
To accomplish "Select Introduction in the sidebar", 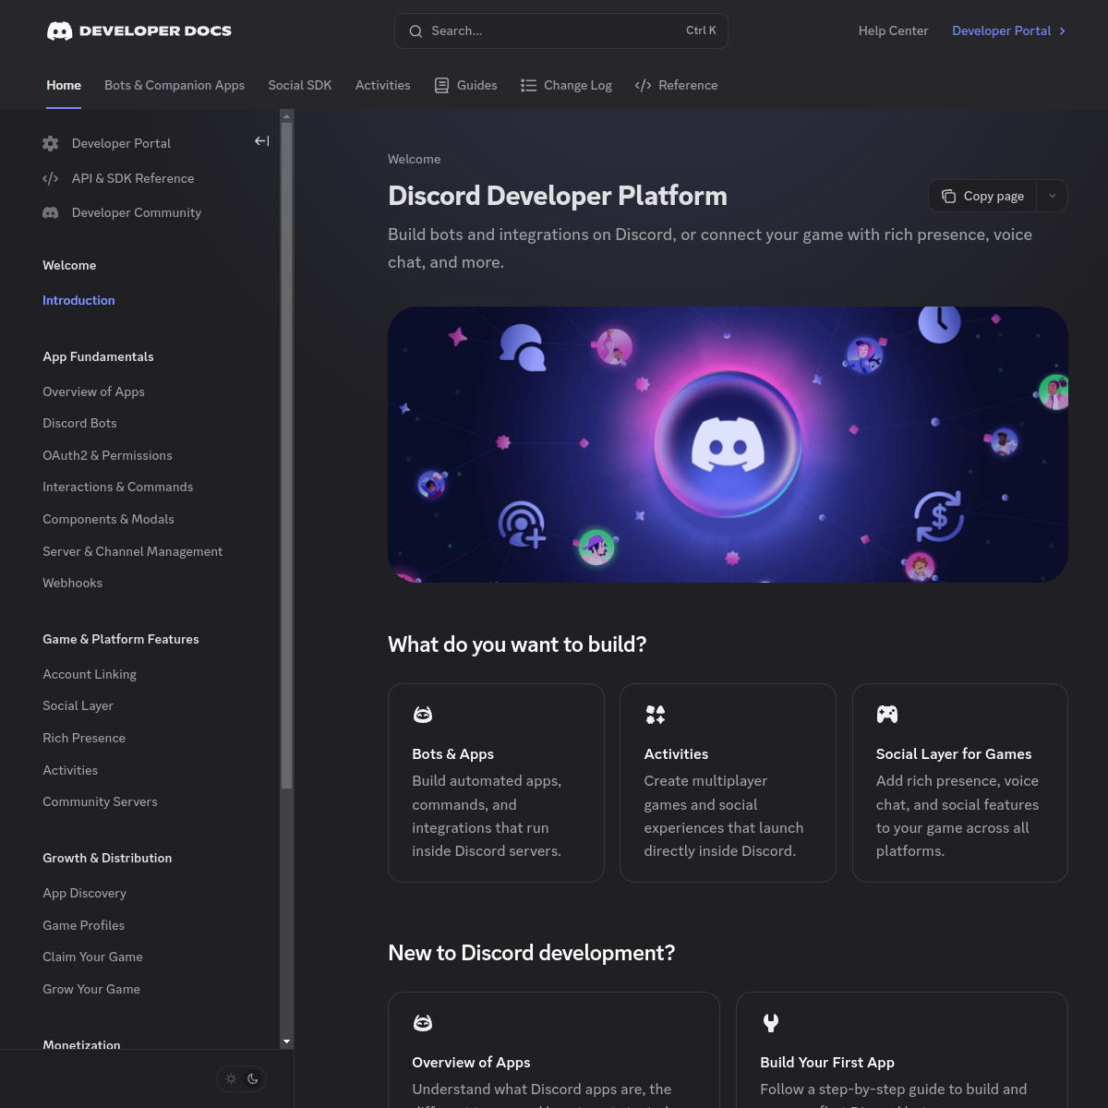I will coord(78,300).
